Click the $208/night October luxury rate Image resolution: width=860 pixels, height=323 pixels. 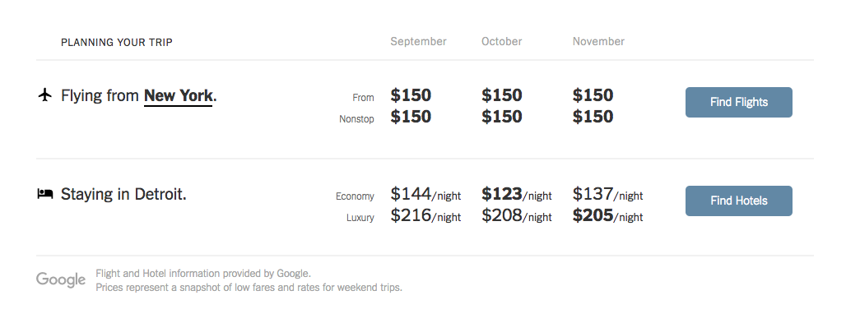517,215
